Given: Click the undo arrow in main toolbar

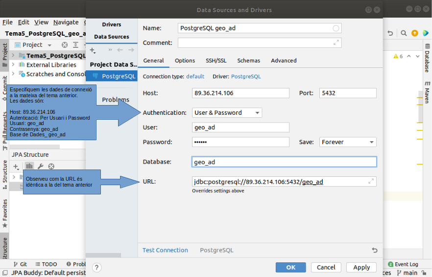Looking at the screenshot, I should [390, 33].
